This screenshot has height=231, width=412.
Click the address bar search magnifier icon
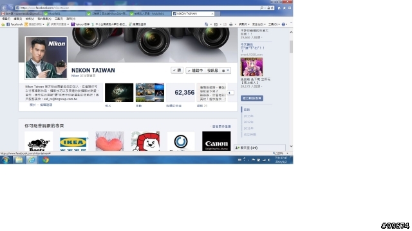click(262, 8)
